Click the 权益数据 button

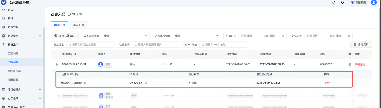tap(358, 2)
